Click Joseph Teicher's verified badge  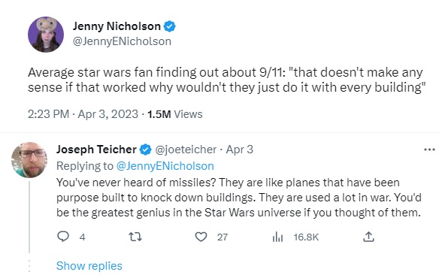coord(146,150)
